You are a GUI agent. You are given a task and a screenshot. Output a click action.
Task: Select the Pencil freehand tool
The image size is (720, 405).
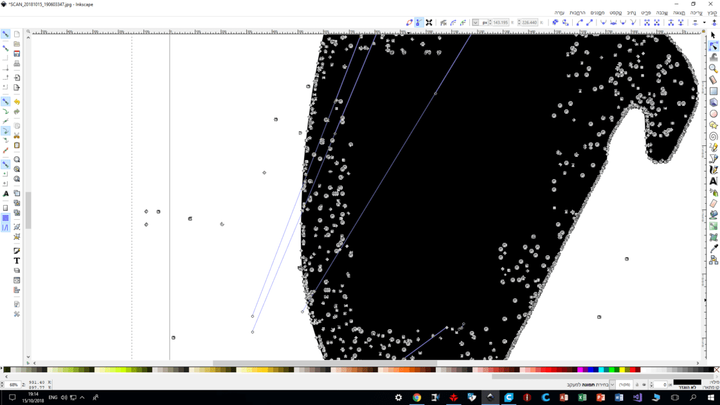pos(713,147)
